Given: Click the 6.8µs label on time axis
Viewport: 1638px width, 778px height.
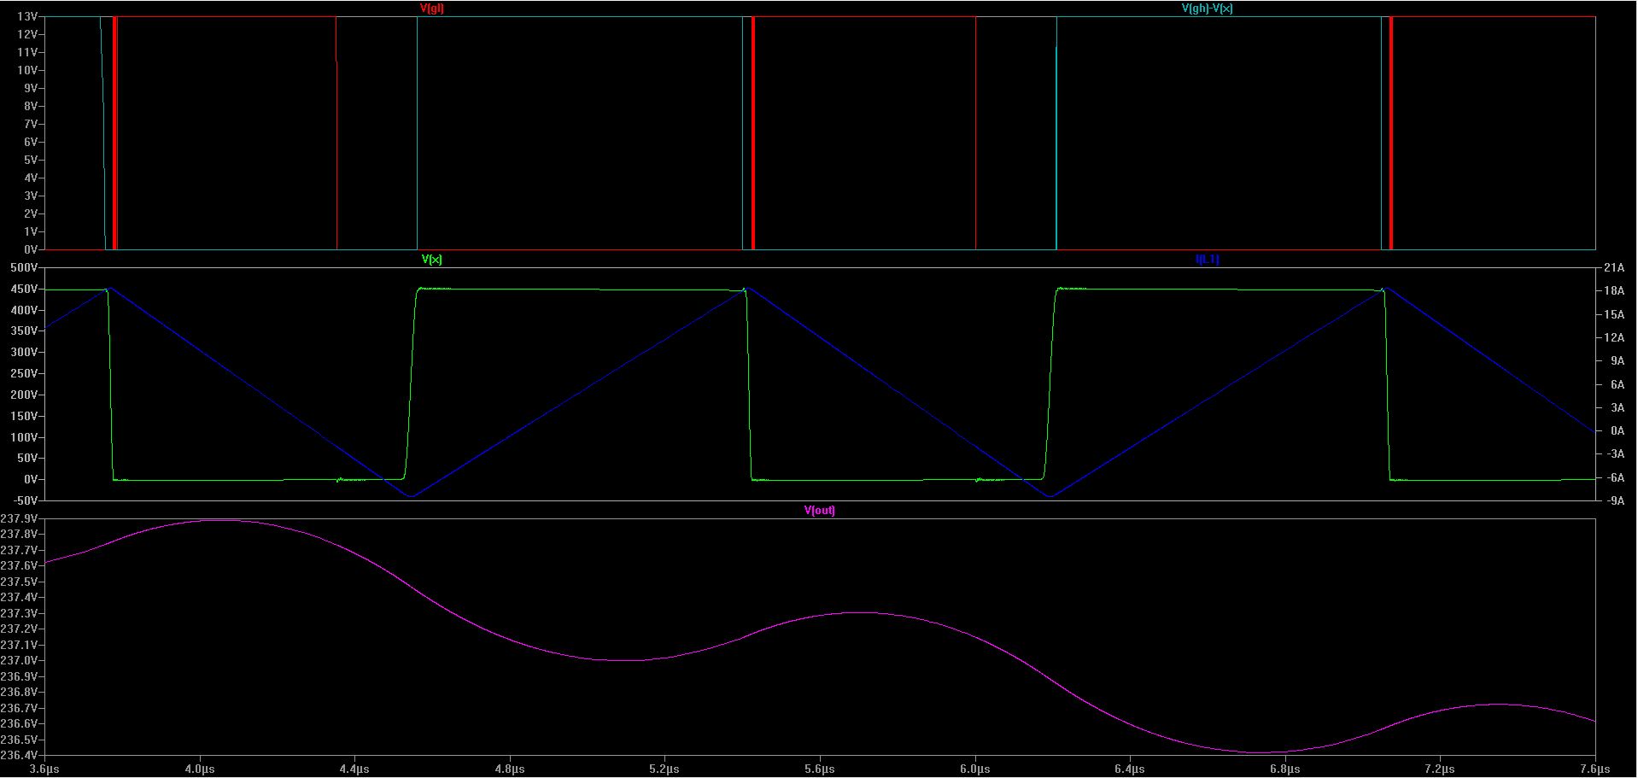Looking at the screenshot, I should (x=1284, y=769).
